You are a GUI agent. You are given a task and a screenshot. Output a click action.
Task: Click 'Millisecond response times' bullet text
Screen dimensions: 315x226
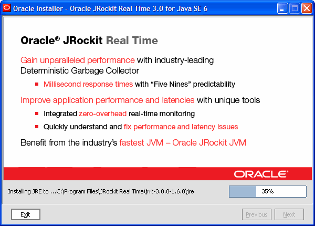(88, 84)
